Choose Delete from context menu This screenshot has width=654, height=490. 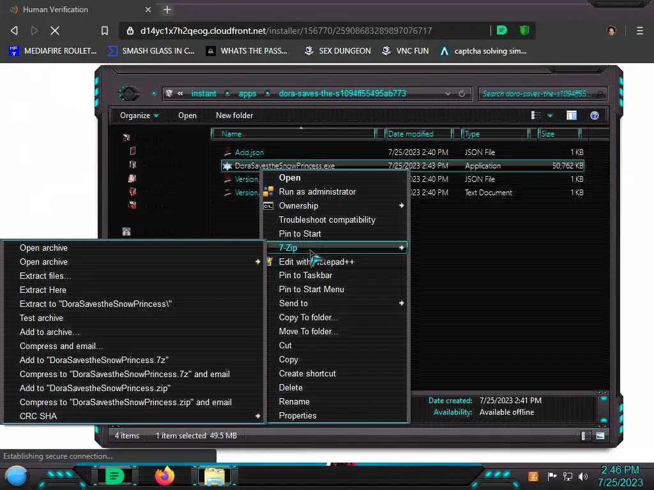[x=291, y=387]
